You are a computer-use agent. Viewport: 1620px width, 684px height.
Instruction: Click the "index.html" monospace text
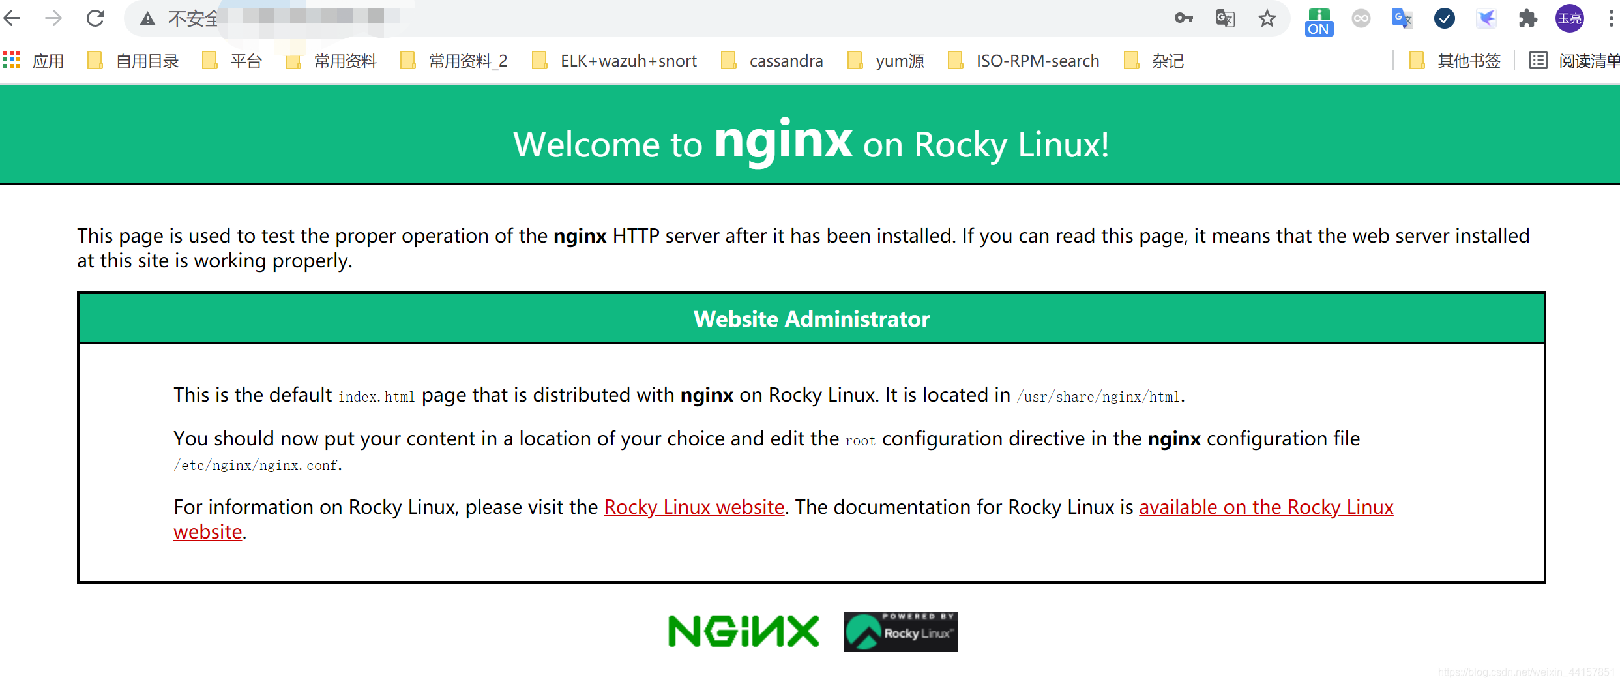(x=376, y=396)
